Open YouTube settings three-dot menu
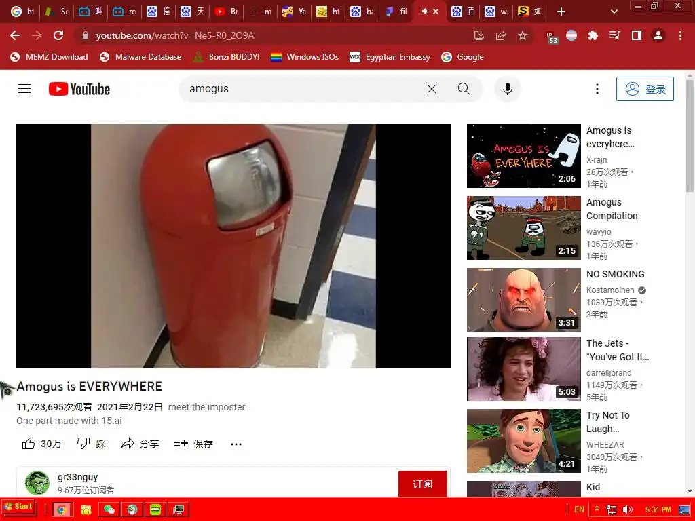Screen dimensions: 695x521 tap(597, 89)
